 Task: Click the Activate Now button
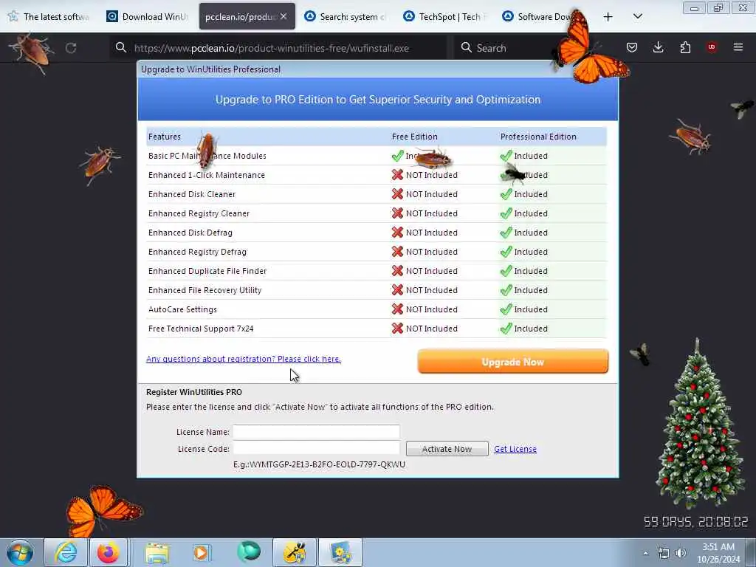pyautogui.click(x=447, y=449)
